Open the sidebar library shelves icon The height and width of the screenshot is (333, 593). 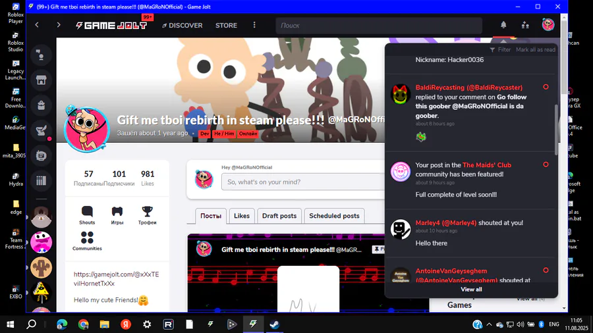click(x=42, y=180)
